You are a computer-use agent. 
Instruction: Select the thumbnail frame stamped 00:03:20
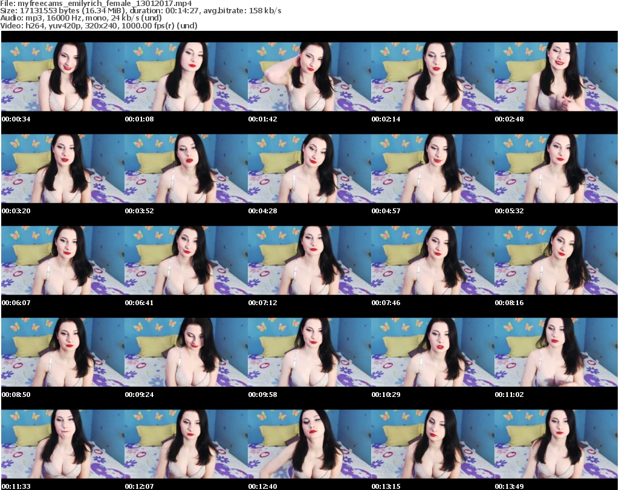point(63,169)
